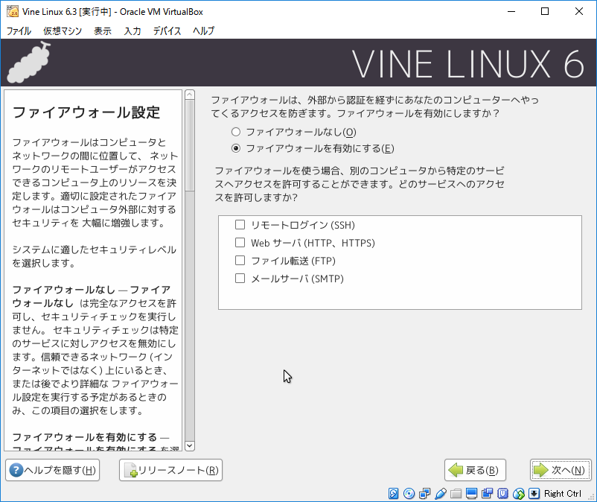The width and height of the screenshot is (597, 502).
Task: Enable リモートログイン (SSH) checkbox
Action: pos(240,225)
